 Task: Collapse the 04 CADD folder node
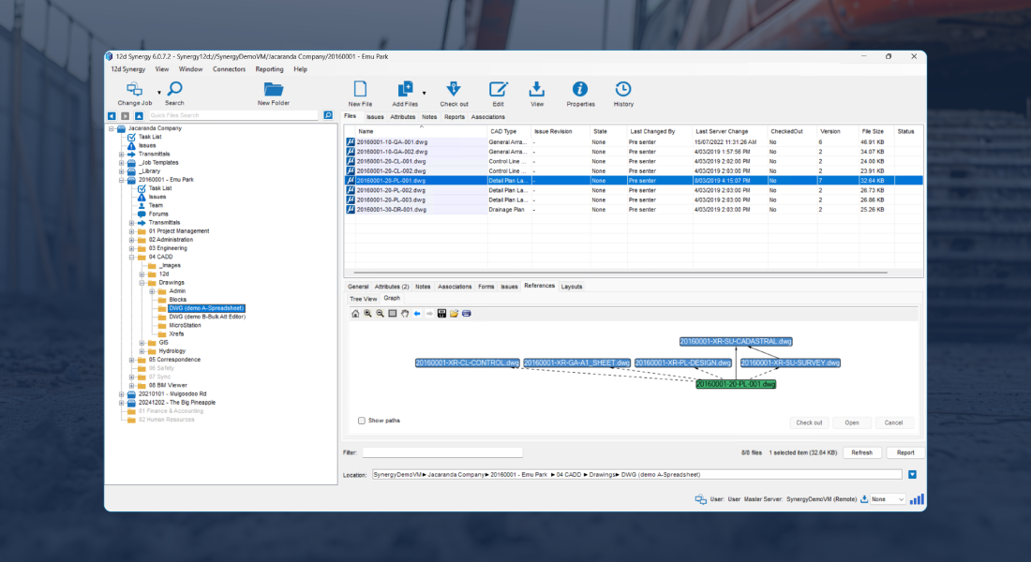pos(131,256)
